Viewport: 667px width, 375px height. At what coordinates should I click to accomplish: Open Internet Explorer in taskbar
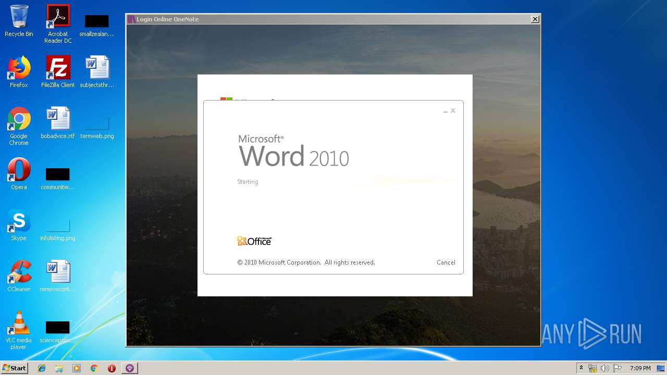pos(42,368)
